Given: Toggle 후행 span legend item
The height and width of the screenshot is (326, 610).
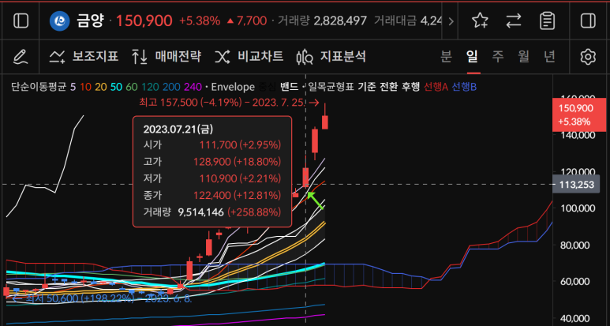Looking at the screenshot, I should (x=410, y=87).
